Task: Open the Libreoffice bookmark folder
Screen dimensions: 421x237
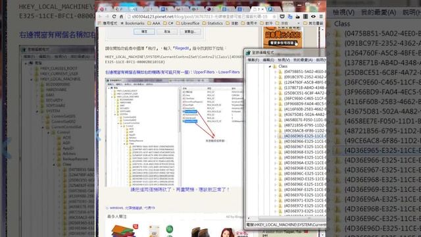Action: coord(187,24)
